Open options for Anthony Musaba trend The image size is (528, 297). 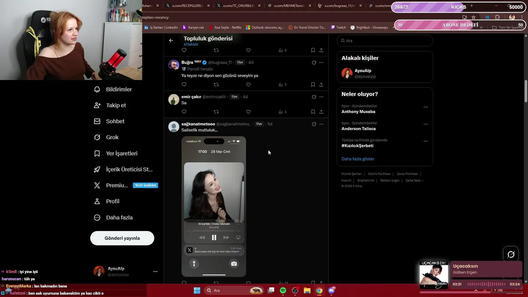426,107
